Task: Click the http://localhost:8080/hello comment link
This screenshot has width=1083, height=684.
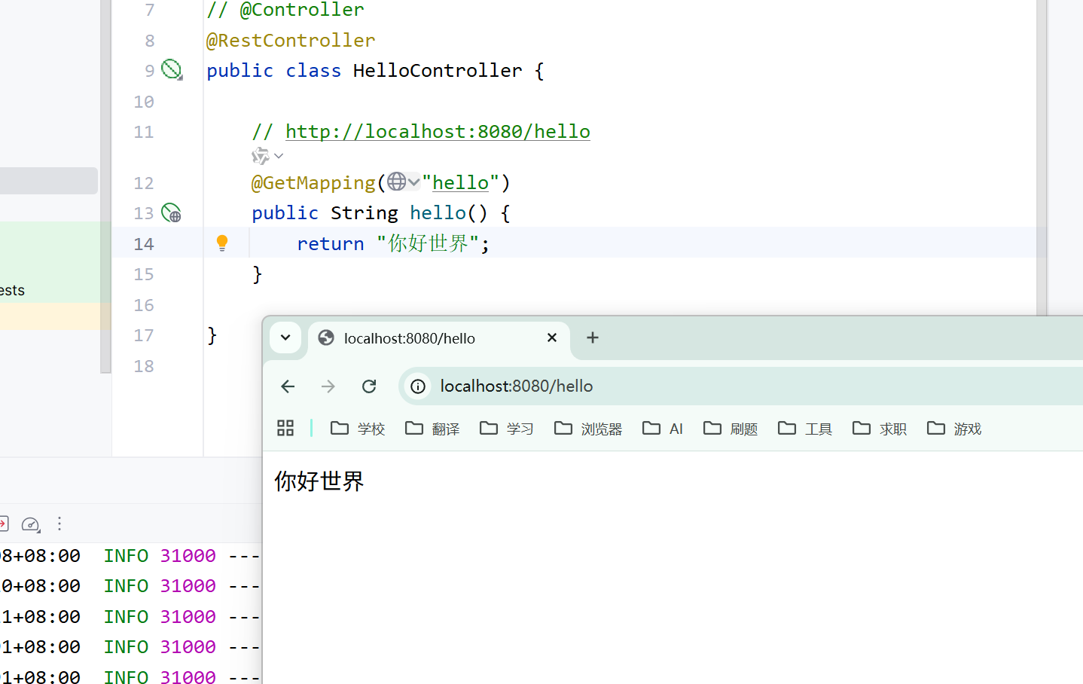Action: 437,130
